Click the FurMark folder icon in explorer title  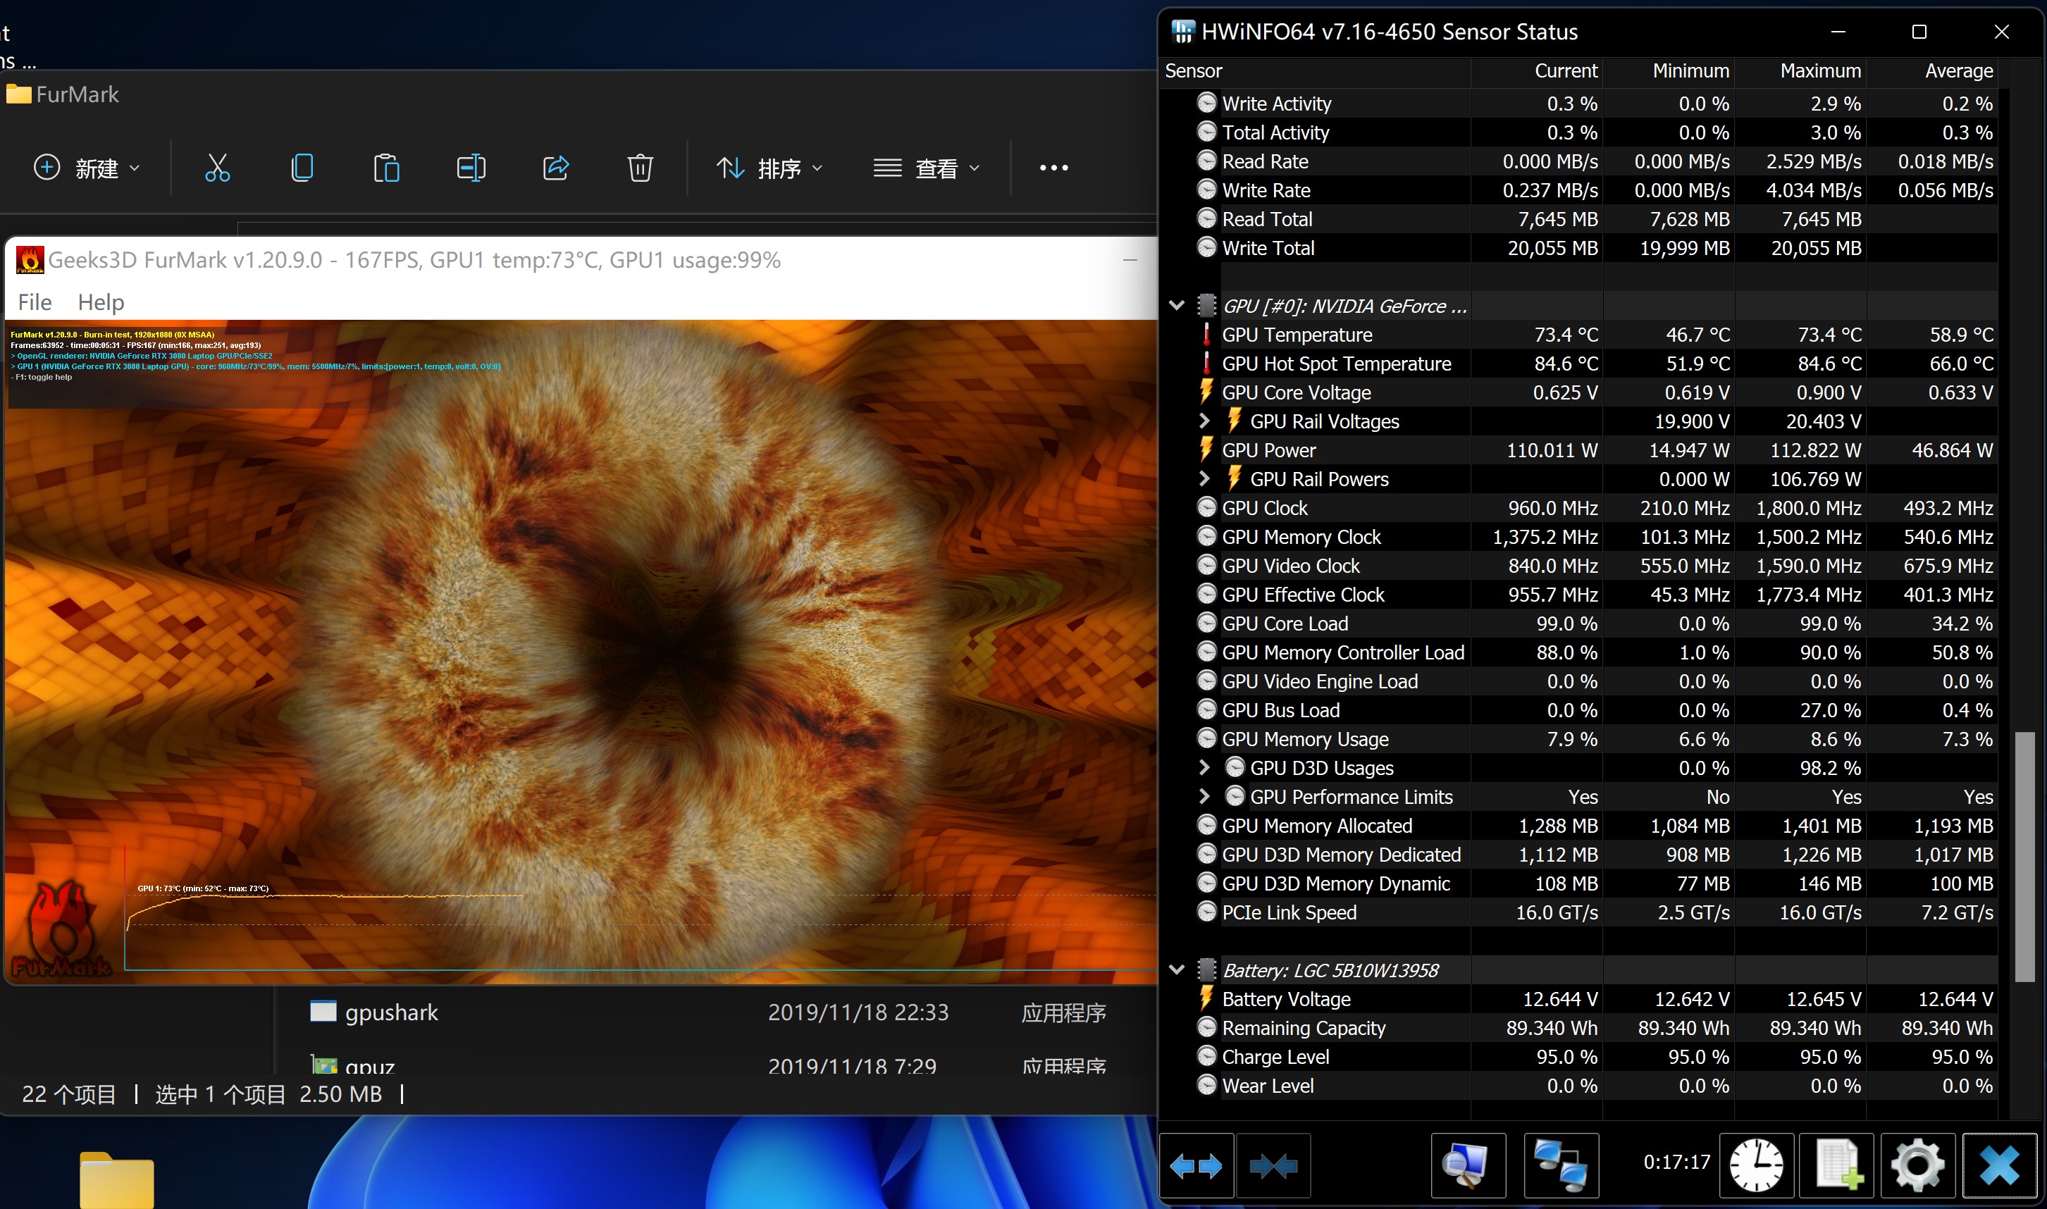pos(19,94)
